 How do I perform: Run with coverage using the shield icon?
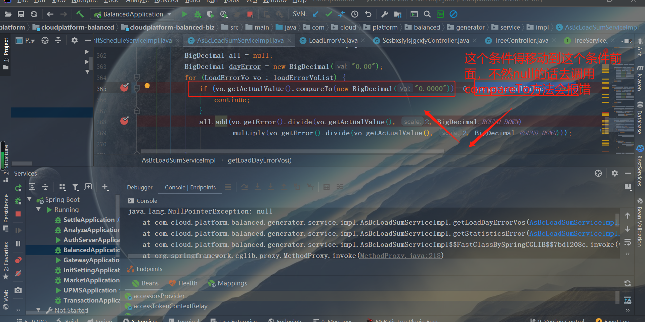pyautogui.click(x=210, y=14)
